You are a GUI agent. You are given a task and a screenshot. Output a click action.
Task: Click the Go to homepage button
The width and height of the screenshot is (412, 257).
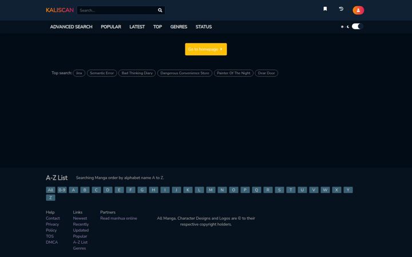206,49
